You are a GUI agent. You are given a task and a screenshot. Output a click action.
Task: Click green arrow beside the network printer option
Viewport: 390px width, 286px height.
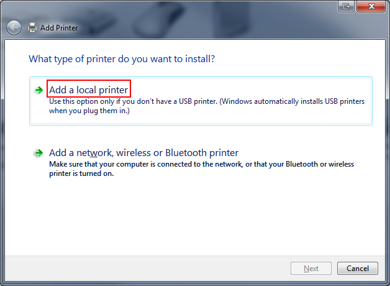click(39, 153)
